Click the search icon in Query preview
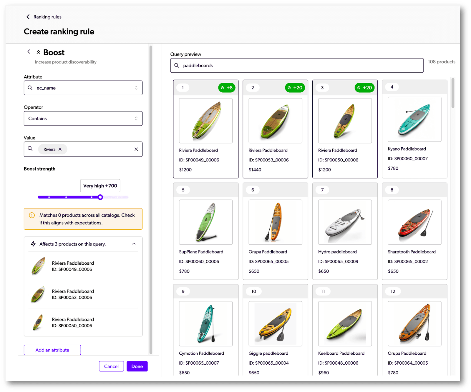This screenshot has height=392, width=471. (x=177, y=65)
